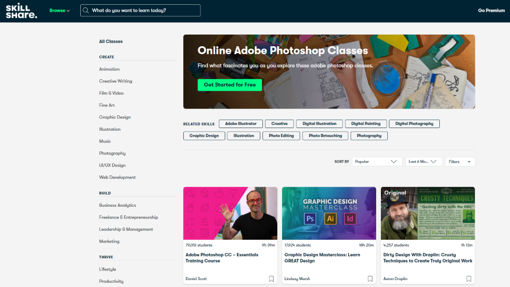Screen dimensions: 510x287
Task: Open Photography sidebar category
Action: coord(112,153)
